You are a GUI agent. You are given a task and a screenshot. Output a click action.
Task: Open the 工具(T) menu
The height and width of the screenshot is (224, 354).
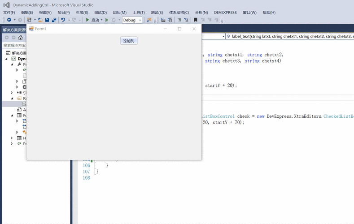click(x=139, y=13)
